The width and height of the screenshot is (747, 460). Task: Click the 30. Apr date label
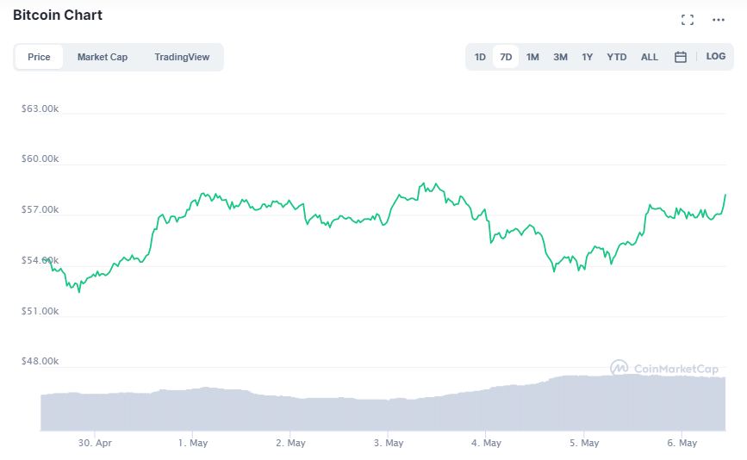coord(95,443)
